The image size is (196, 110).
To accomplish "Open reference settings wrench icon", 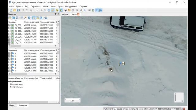I will click(46, 18).
